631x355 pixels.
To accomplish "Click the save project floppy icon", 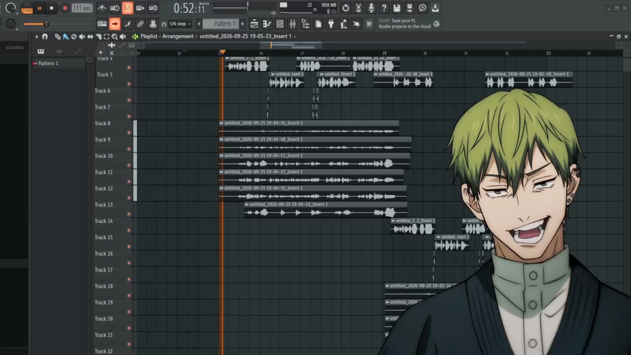I will (x=397, y=8).
